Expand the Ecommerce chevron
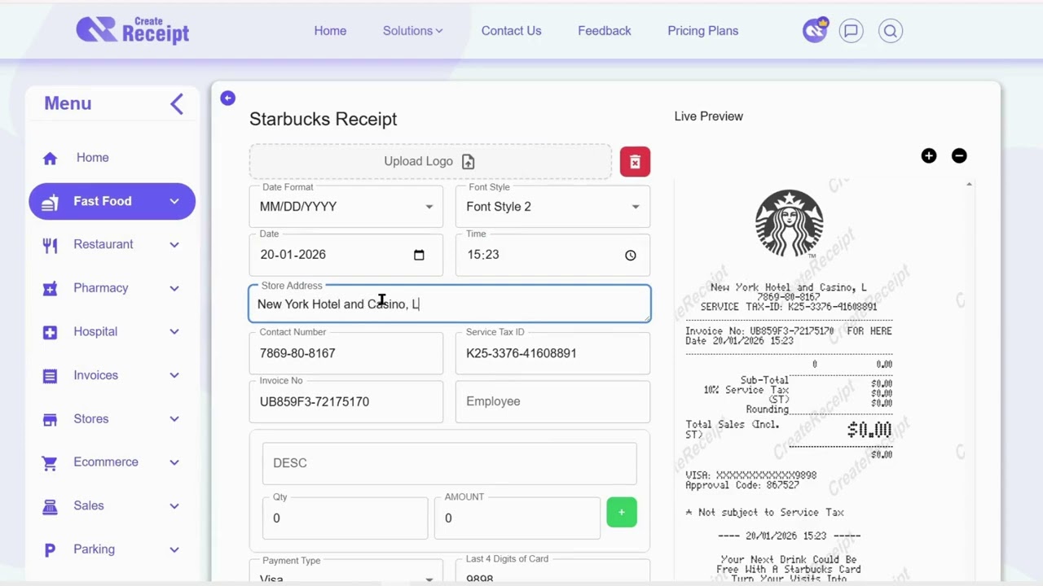Image resolution: width=1043 pixels, height=586 pixels. pos(174,462)
